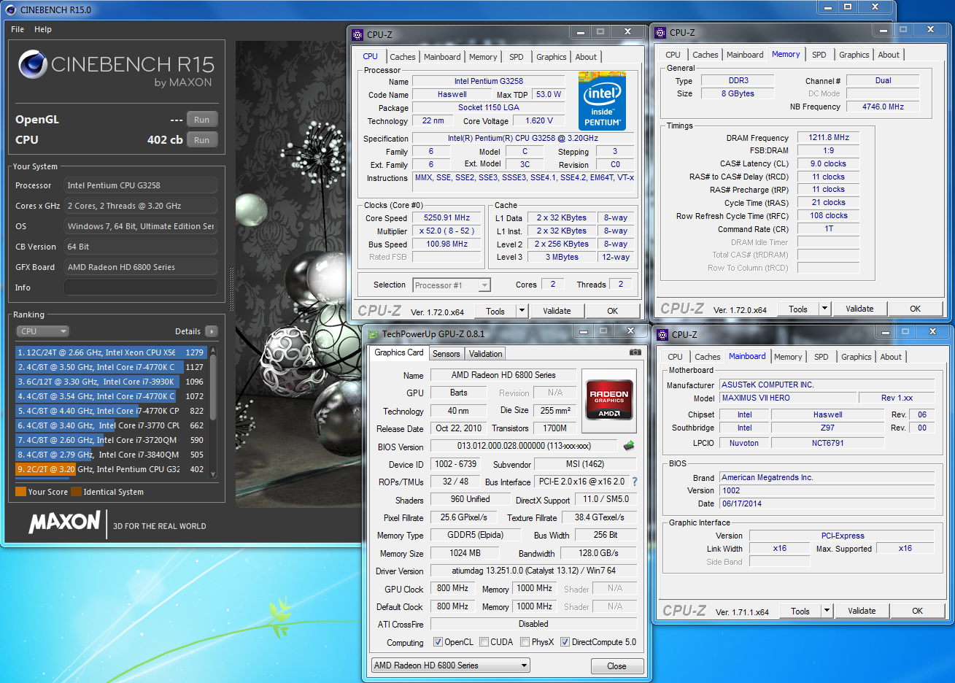Toggle the OpenCL checkbox
This screenshot has height=683, width=955.
[438, 642]
